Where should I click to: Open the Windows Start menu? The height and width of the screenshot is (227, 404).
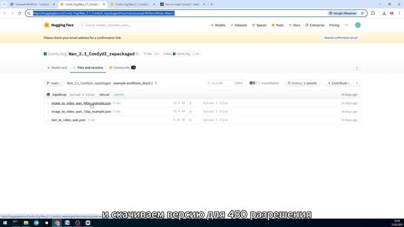pos(5,223)
